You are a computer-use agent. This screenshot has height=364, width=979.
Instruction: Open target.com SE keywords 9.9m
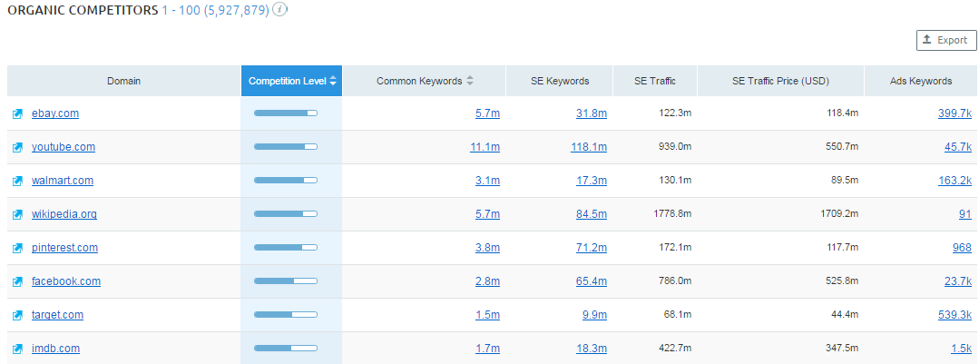pyautogui.click(x=594, y=315)
